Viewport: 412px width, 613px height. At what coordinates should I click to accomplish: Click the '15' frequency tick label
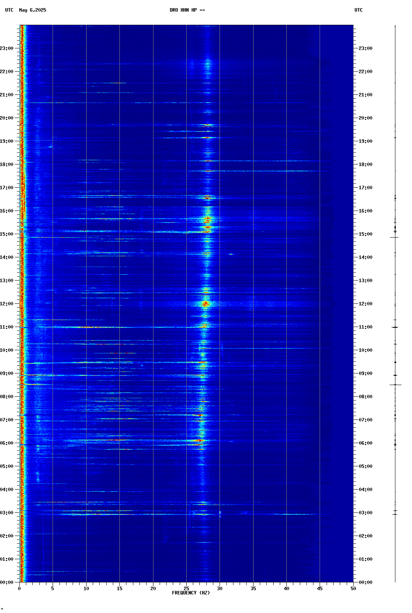click(x=119, y=589)
